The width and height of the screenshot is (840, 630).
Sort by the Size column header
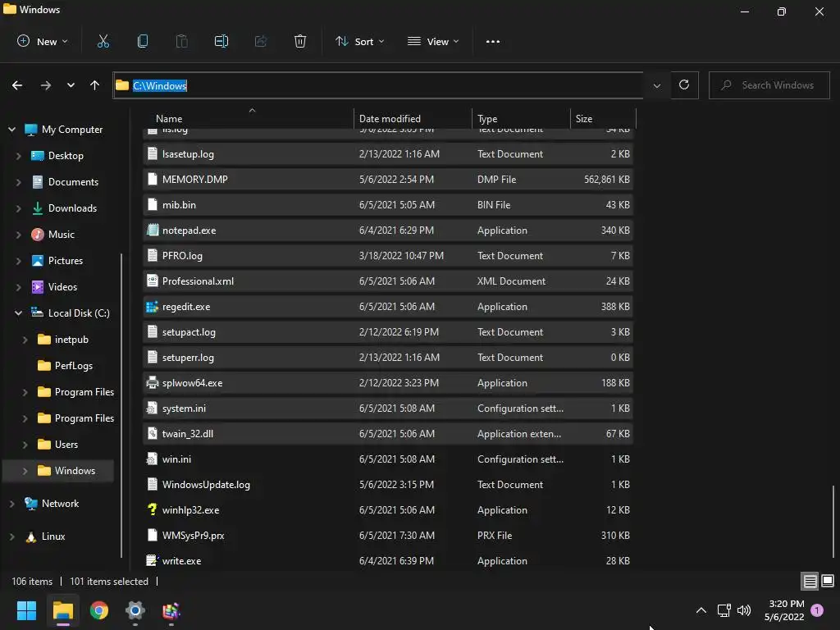[603, 118]
